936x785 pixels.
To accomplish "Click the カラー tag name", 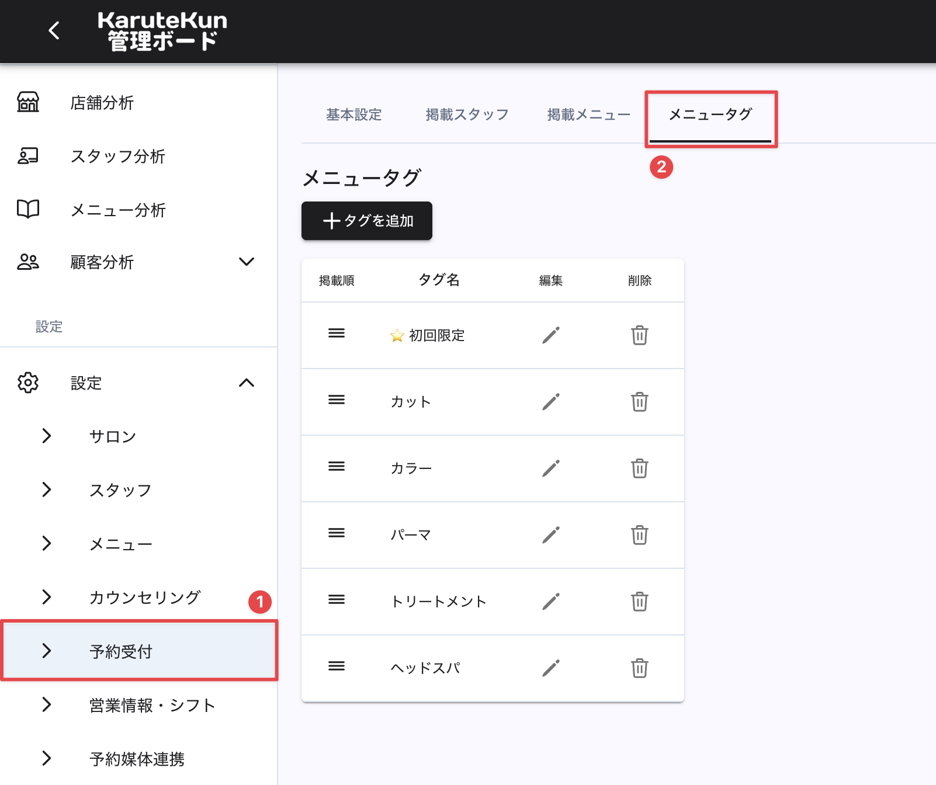I will [x=411, y=468].
